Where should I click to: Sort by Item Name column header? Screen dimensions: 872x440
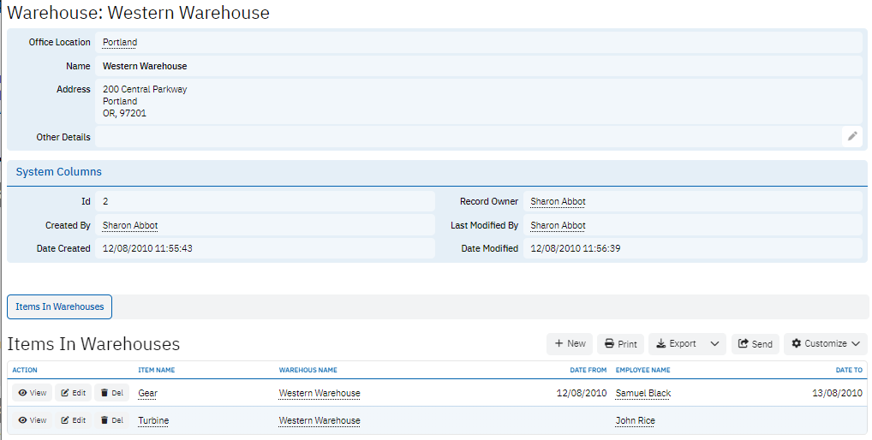point(156,370)
